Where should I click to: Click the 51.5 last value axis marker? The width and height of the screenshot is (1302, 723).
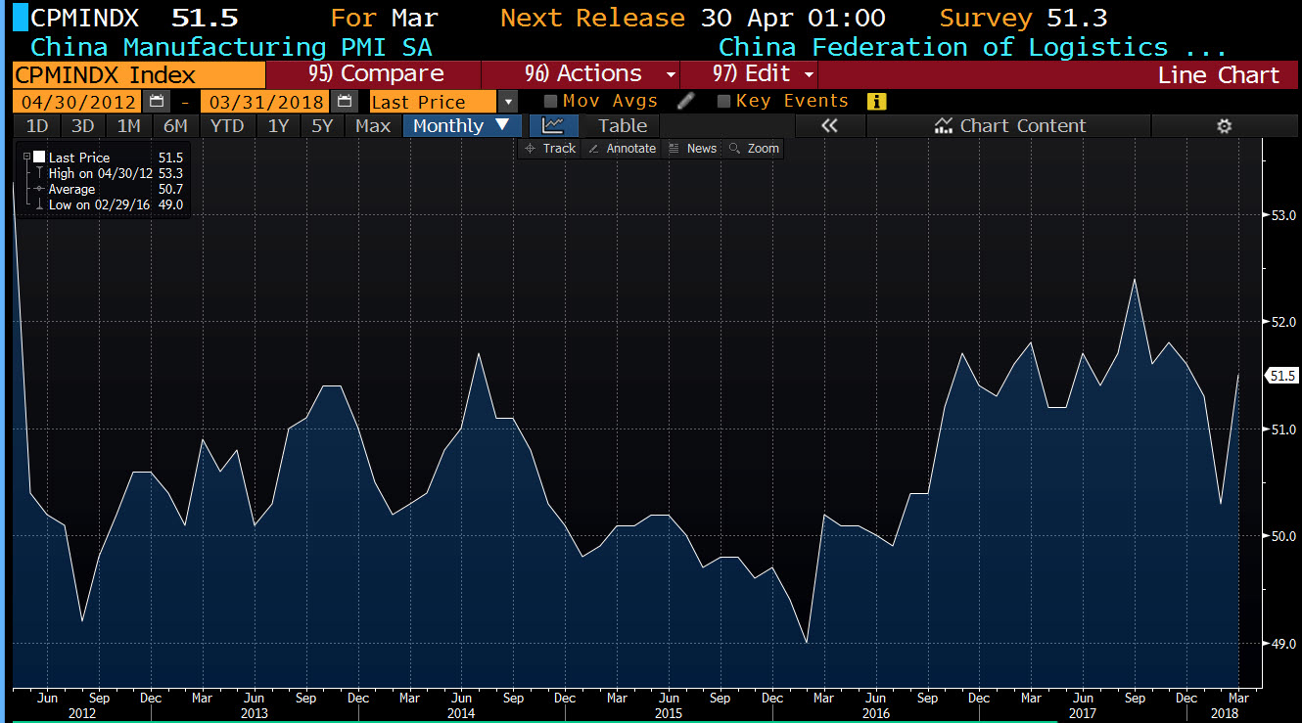[1281, 376]
